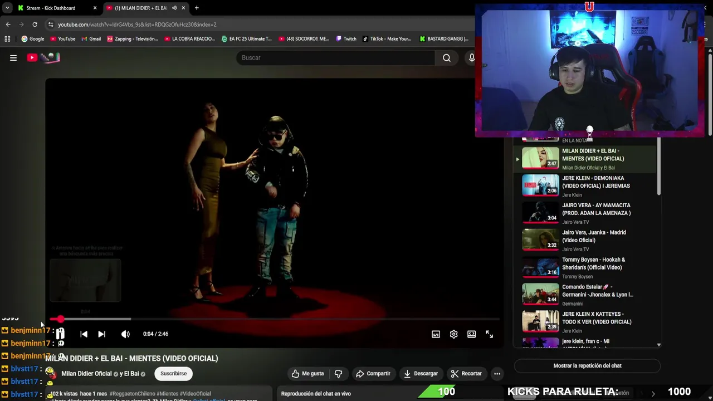Screen dimensions: 713x401
Task: Go forward with the browser forward arrow
Action: [x=21, y=25]
